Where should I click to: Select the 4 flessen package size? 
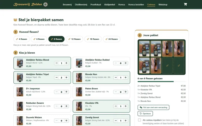click(21, 39)
